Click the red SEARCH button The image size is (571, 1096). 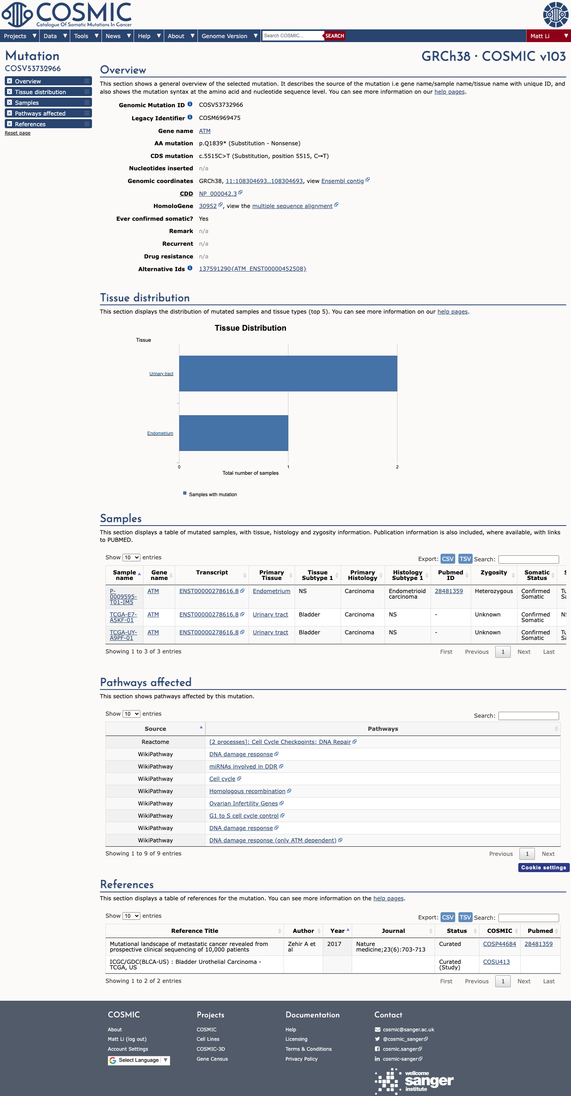click(334, 36)
